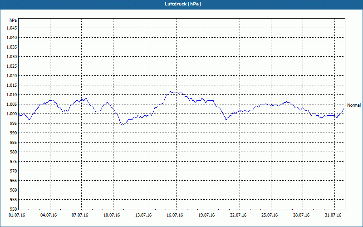Viewport: 363px width, 227px height.
Task: Click the 1.025 y-axis value
Action: pyautogui.click(x=12, y=66)
